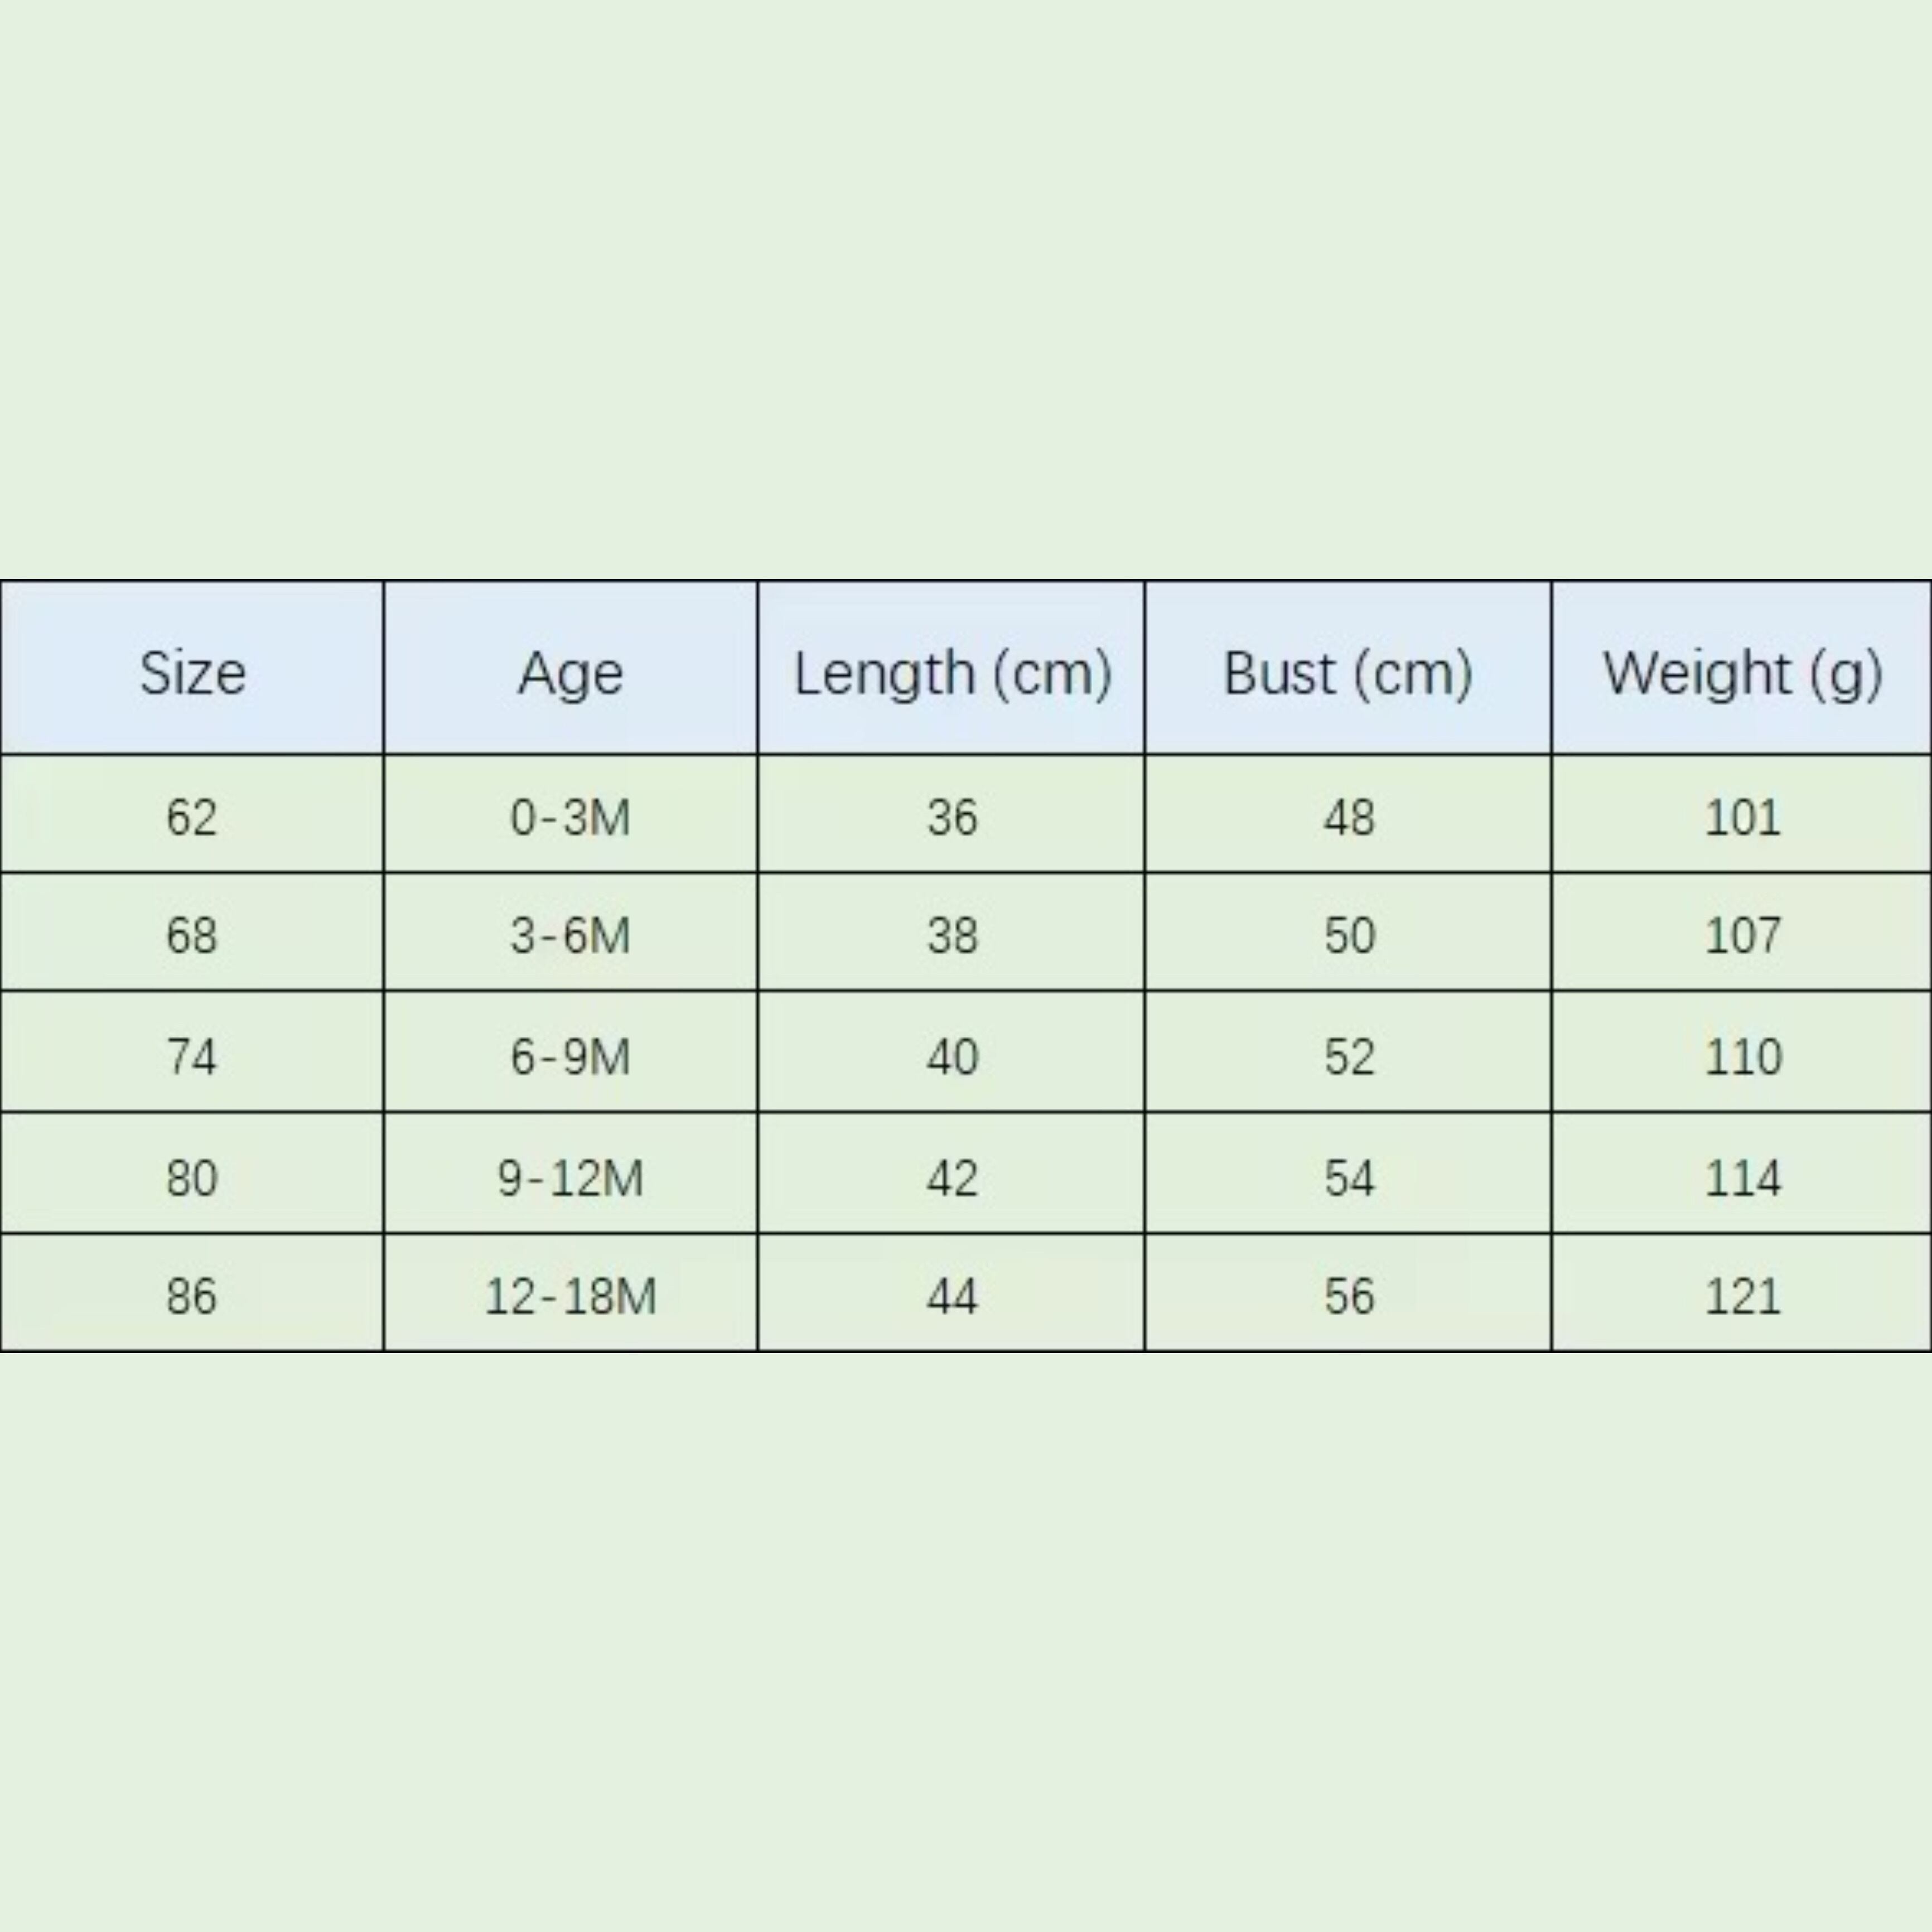This screenshot has width=1932, height=1932.
Task: Click the weight value 110
Action: coord(1742,1056)
